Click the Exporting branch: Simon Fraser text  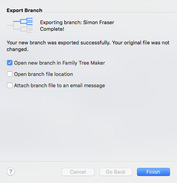tap(77, 23)
